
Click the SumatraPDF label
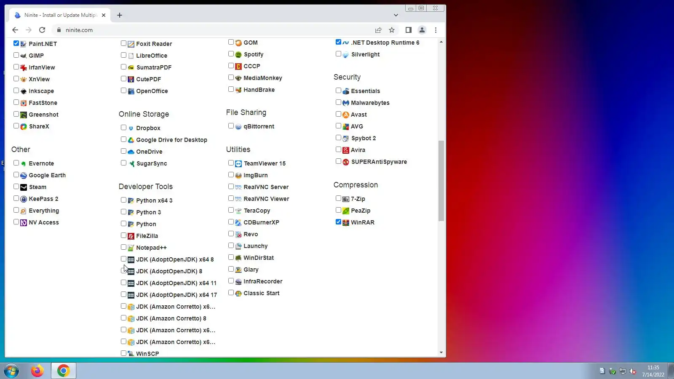154,67
